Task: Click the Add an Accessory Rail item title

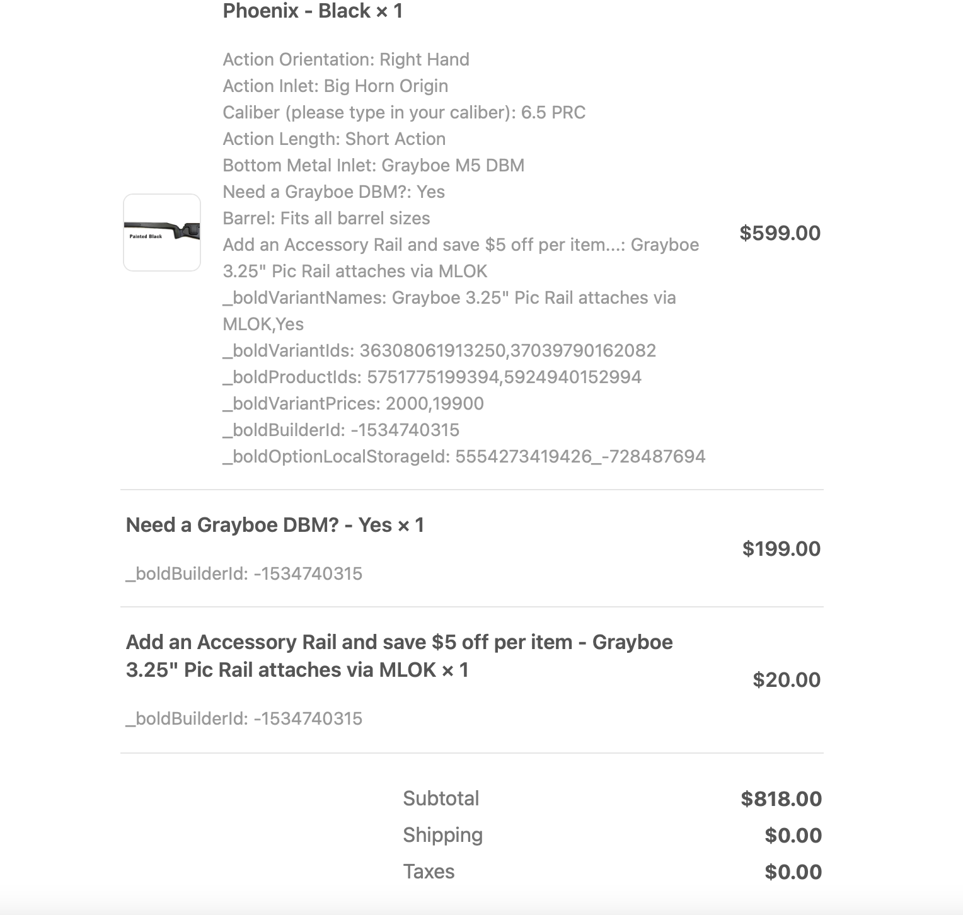Action: [400, 656]
